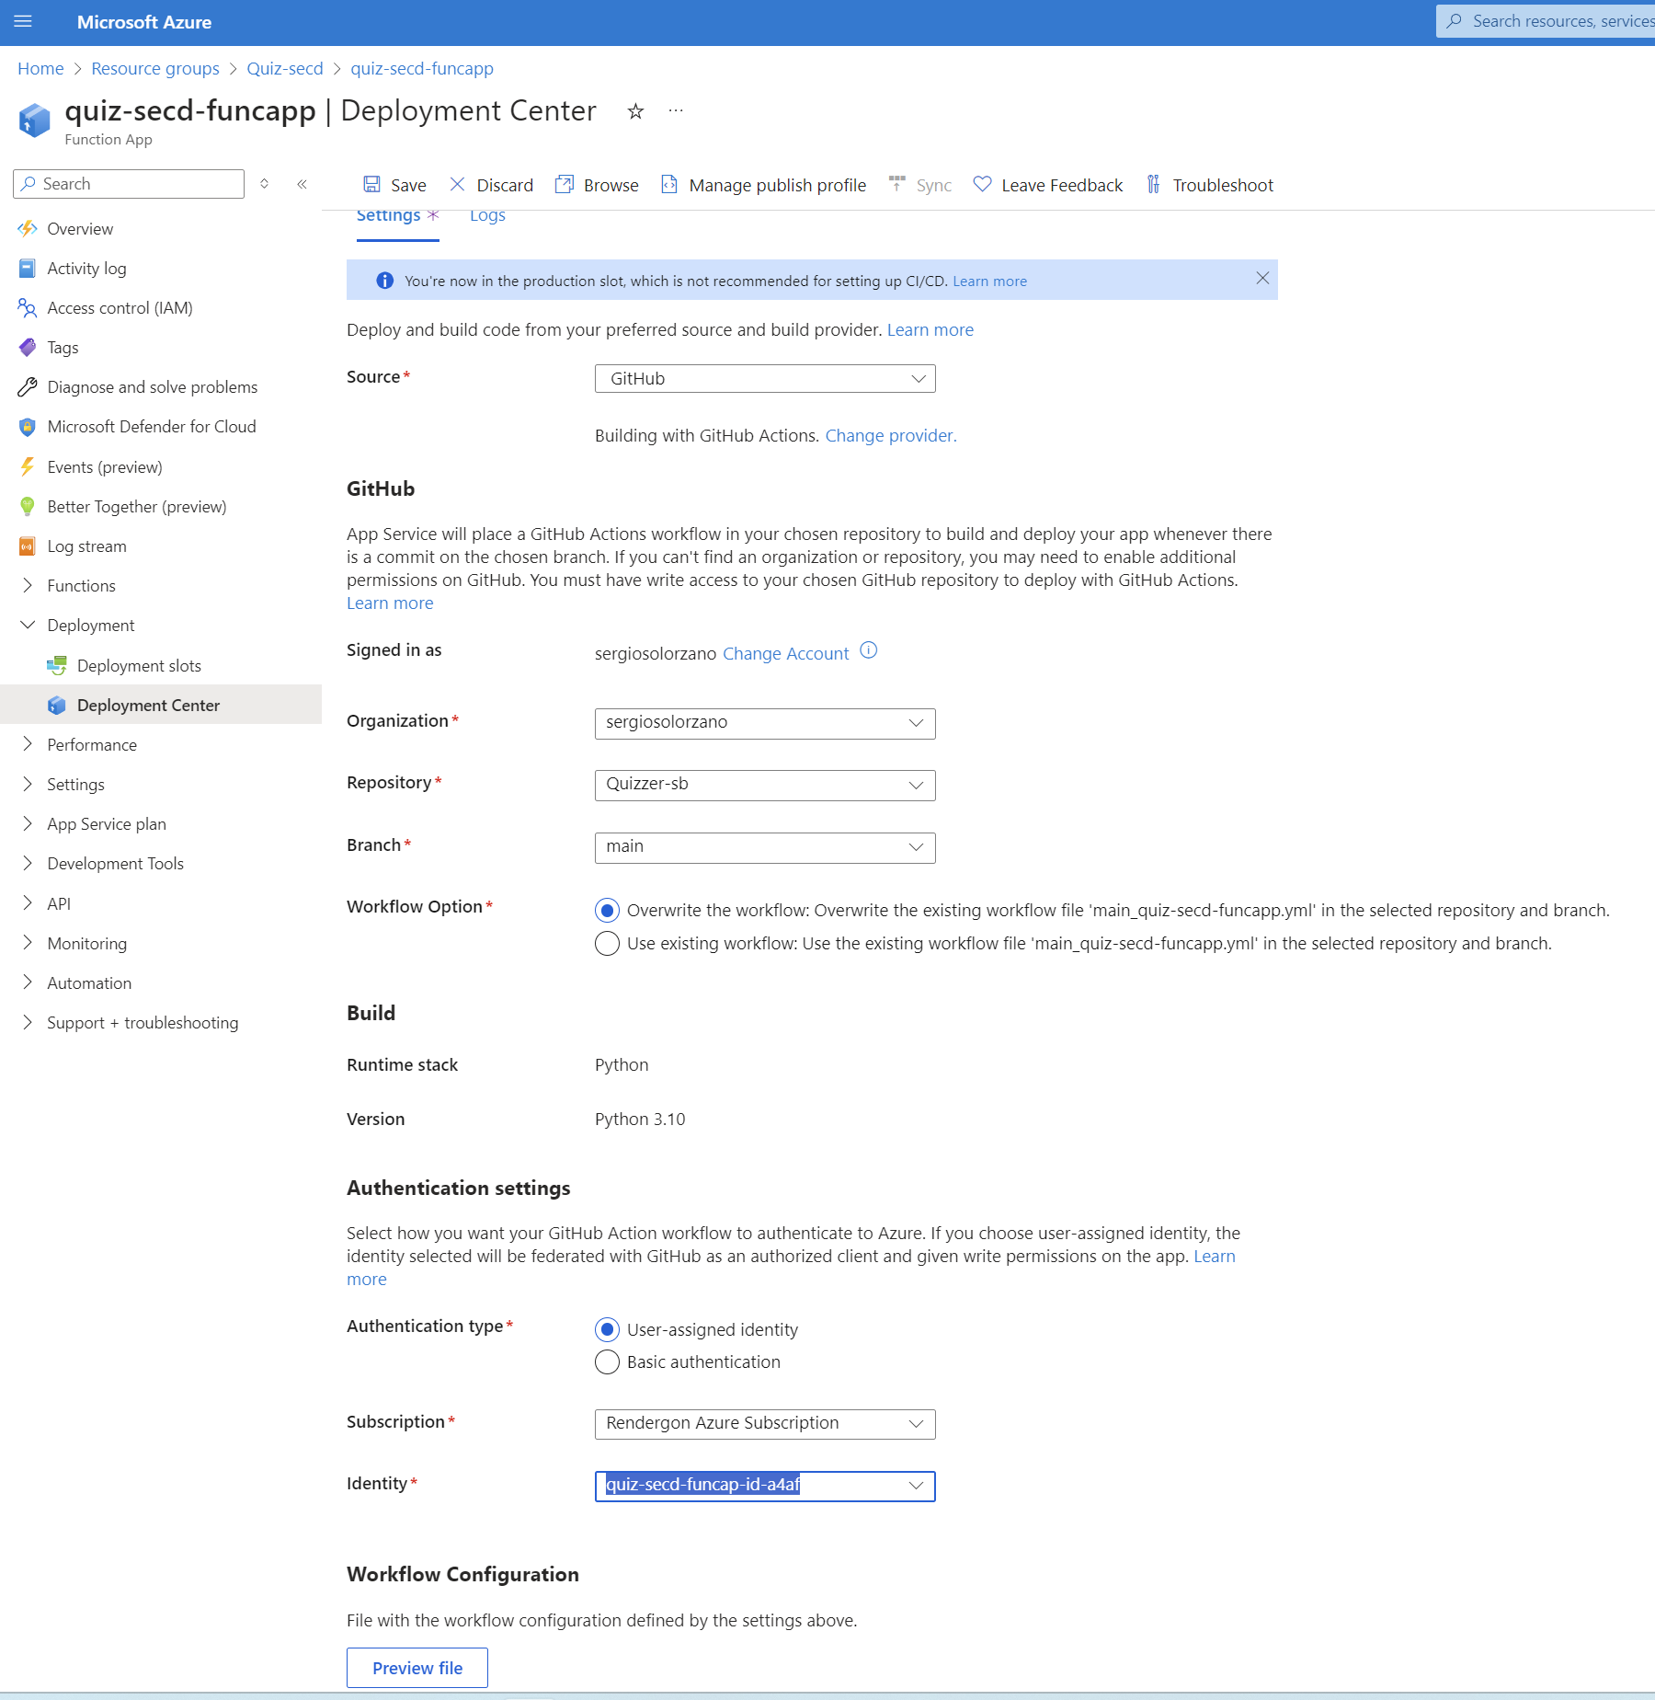Click the sidebar expand/collapse all arrows icon
1655x1700 pixels.
coord(264,184)
